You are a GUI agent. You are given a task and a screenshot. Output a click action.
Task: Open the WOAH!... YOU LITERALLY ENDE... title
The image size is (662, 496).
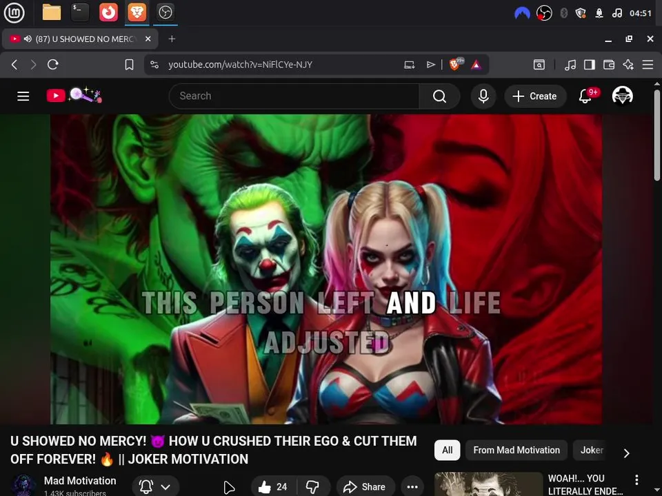[x=585, y=484]
